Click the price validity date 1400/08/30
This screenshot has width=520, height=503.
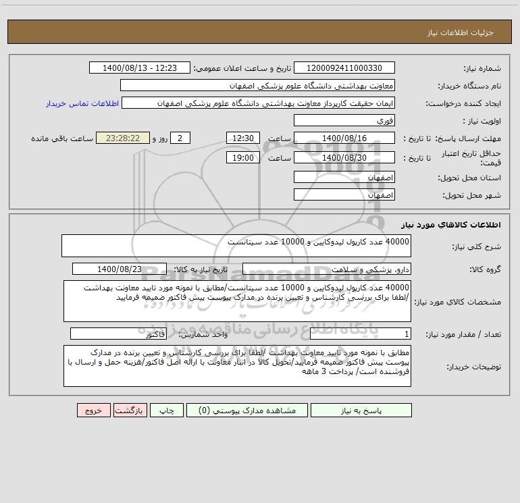coord(344,157)
